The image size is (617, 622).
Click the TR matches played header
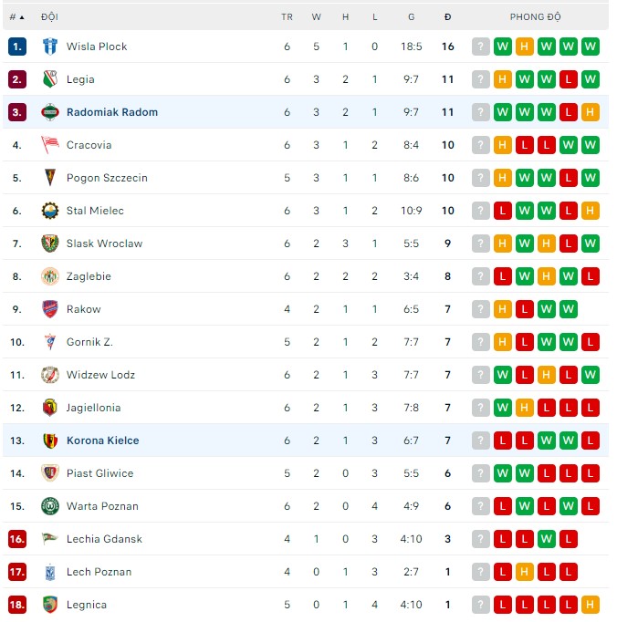click(287, 17)
